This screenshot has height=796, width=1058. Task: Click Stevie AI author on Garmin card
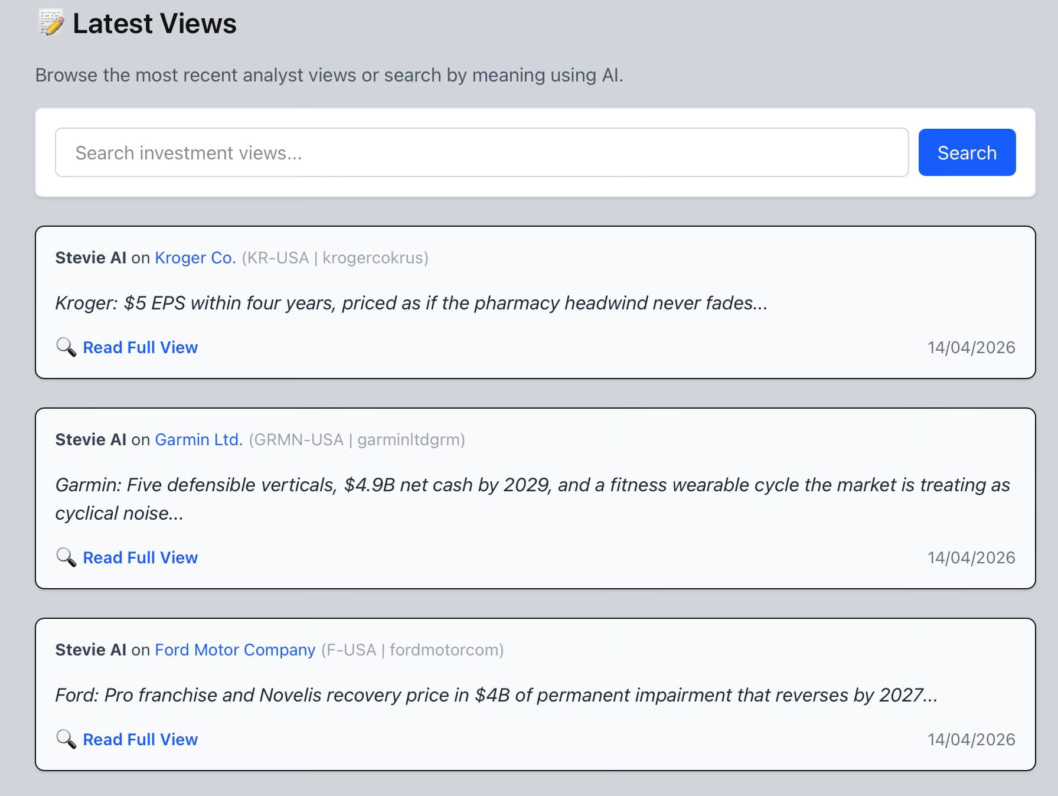click(x=90, y=440)
